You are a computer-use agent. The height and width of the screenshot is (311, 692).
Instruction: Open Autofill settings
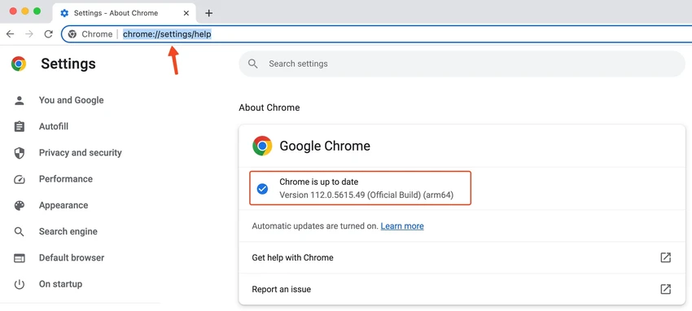tap(54, 126)
